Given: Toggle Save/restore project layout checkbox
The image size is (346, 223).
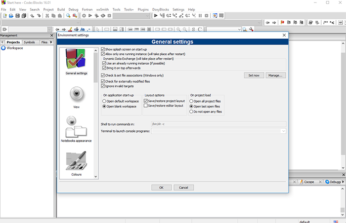Looking at the screenshot, I should [x=146, y=101].
